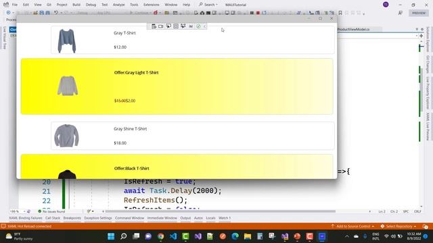Click the PREVIEW button

(x=419, y=13)
